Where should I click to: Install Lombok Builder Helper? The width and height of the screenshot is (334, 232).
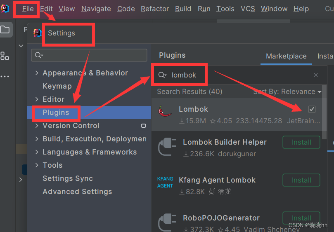[x=301, y=142]
